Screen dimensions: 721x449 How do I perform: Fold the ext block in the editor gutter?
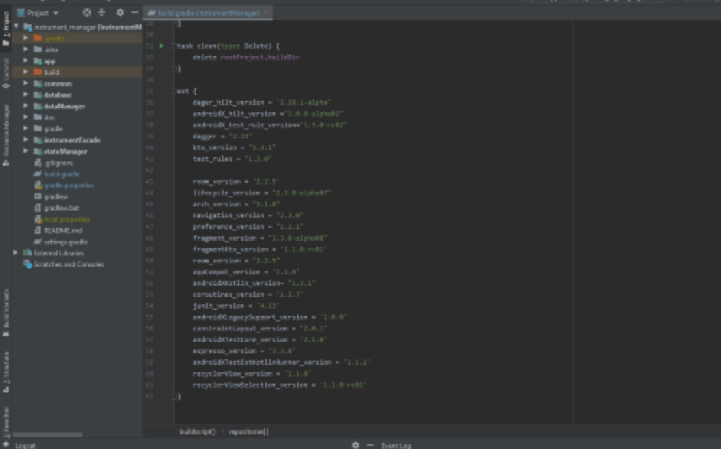[x=174, y=90]
